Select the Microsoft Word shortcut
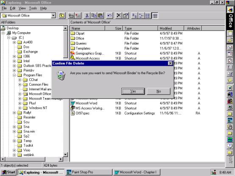This screenshot has height=176, width=235. pos(84,103)
